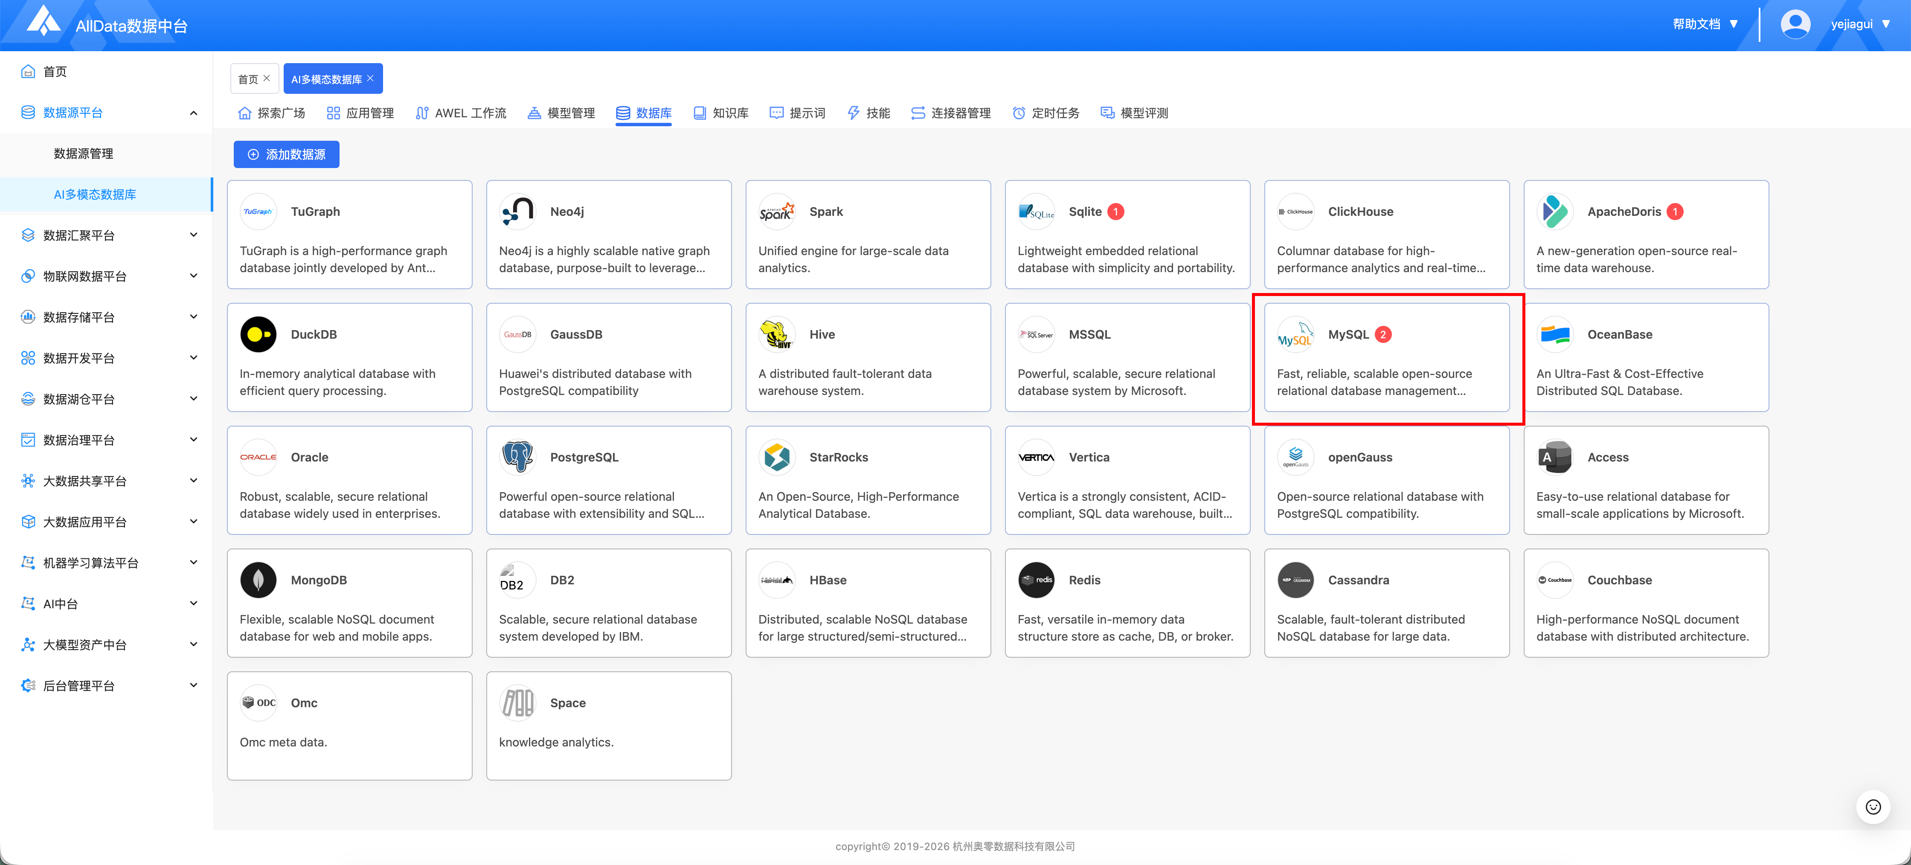Viewport: 1911px width, 865px height.
Task: Click the Access logo icon
Action: 1555,458
